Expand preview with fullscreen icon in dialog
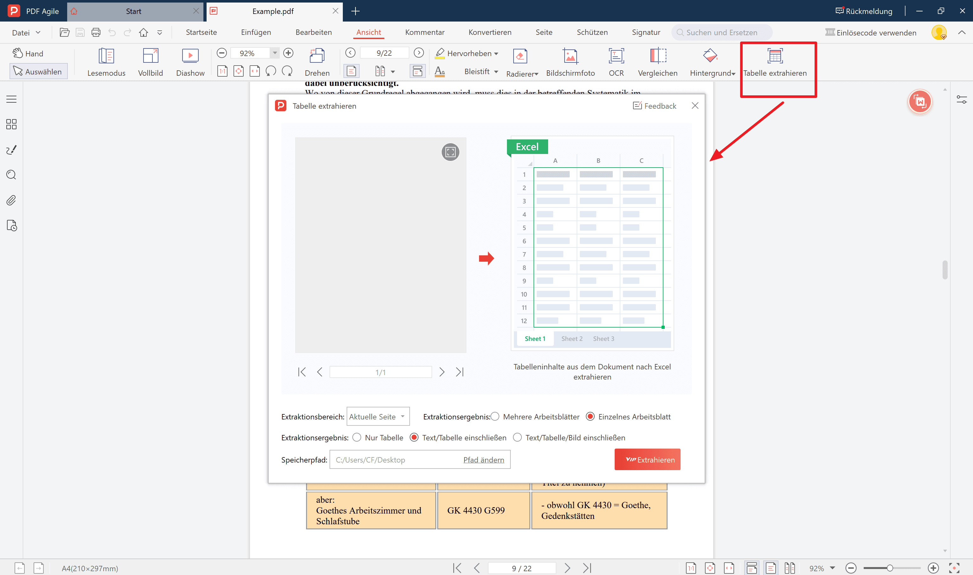973x575 pixels. 450,152
